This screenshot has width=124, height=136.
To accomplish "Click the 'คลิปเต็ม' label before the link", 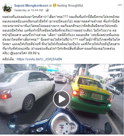I will 8,59.
